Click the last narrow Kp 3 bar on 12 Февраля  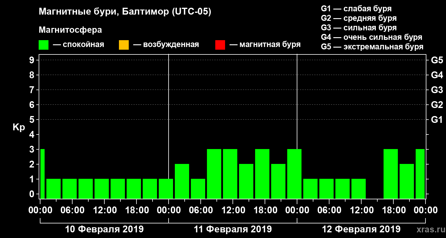coord(420,174)
